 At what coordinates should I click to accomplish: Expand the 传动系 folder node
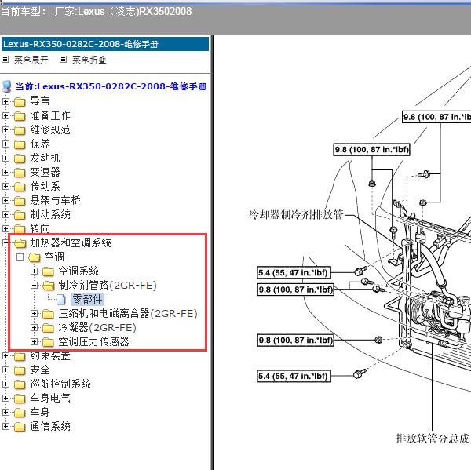[5, 186]
